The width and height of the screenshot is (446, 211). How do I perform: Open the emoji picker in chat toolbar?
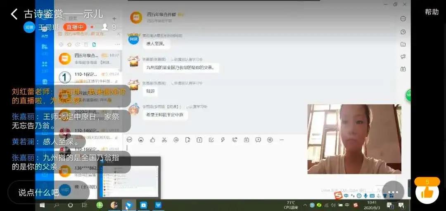[x=141, y=140]
